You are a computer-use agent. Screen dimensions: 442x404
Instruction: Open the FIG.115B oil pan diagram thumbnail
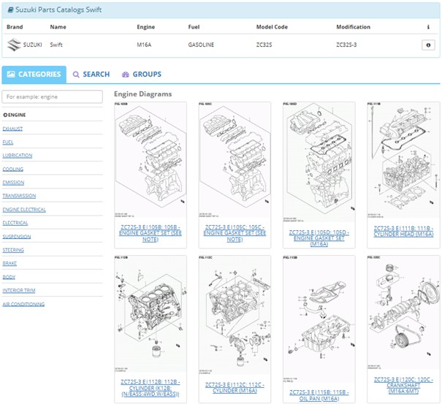coord(319,319)
